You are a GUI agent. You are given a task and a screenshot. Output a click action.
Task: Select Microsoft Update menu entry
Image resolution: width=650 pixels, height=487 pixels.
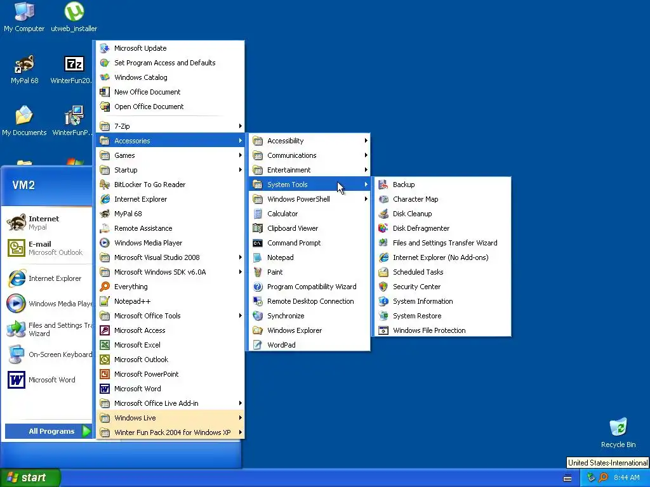pos(170,48)
